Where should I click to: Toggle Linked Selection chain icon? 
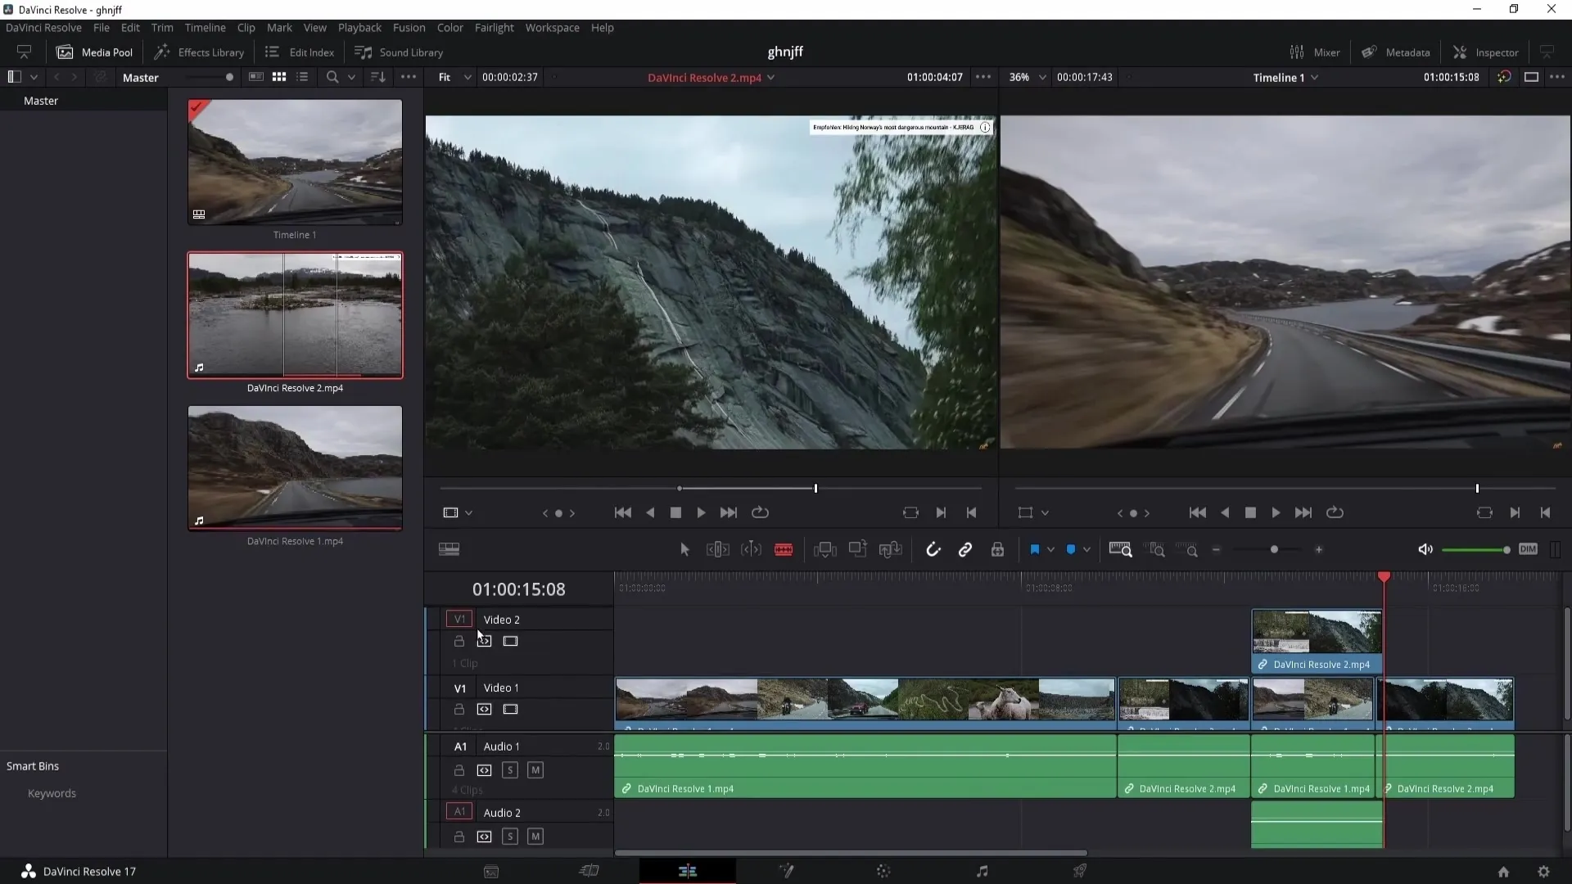(965, 550)
